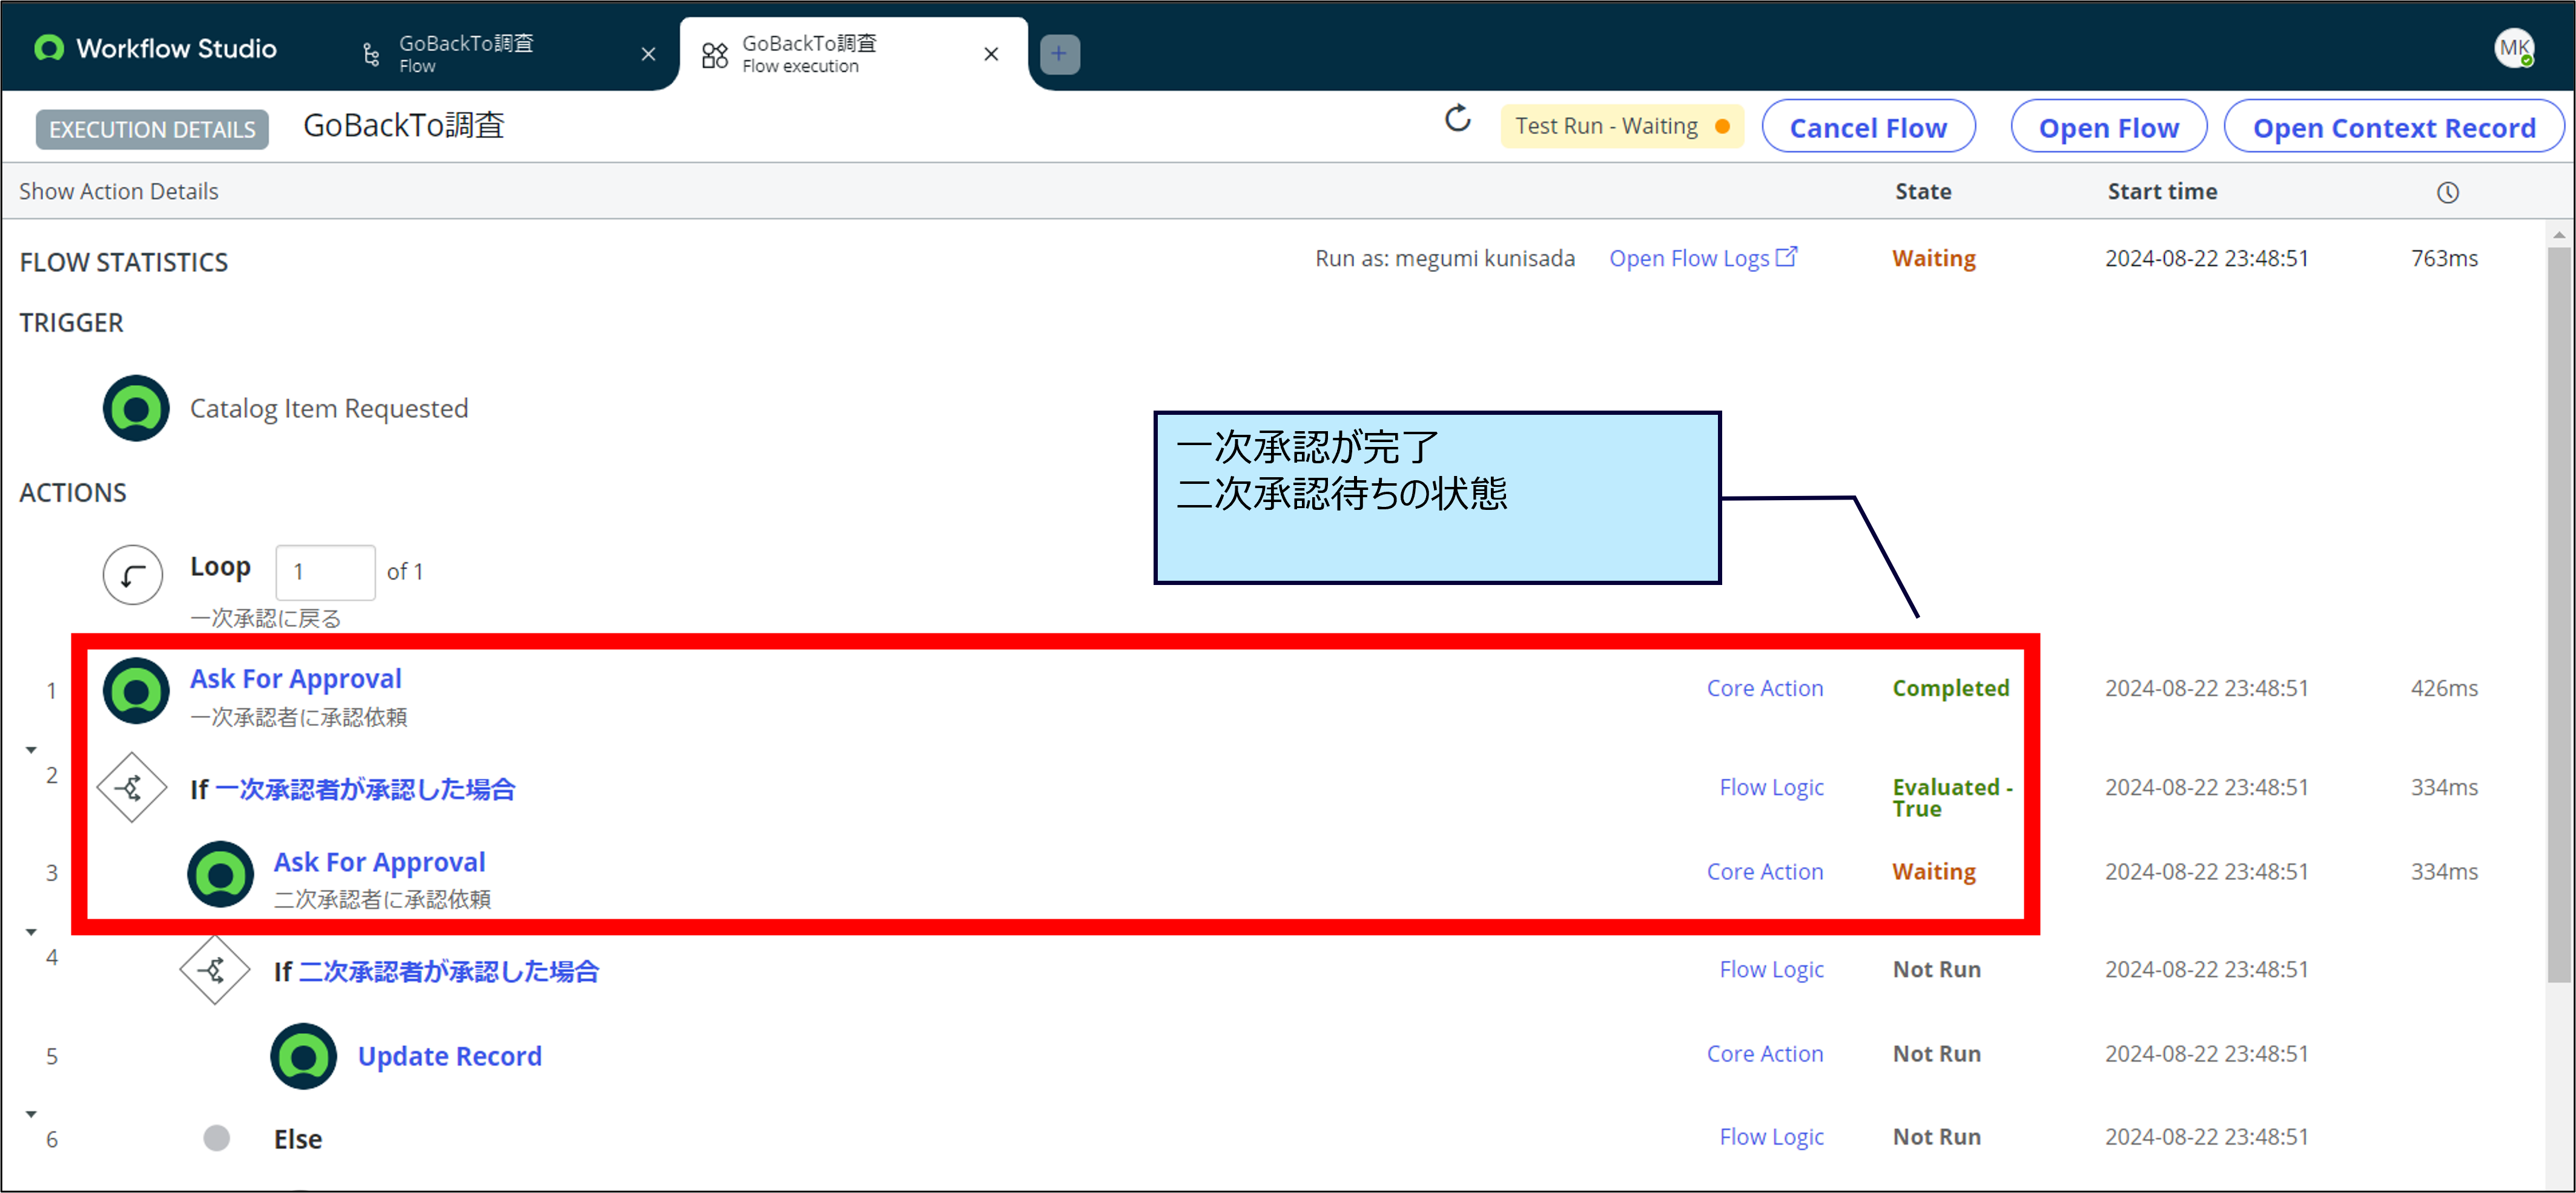Click the MK user avatar
Viewport: 2576px width, 1193px height.
tap(2513, 48)
